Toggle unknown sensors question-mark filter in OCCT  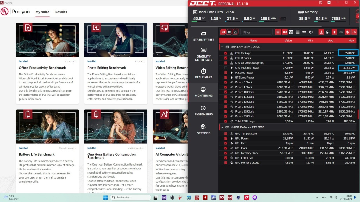[311, 32]
